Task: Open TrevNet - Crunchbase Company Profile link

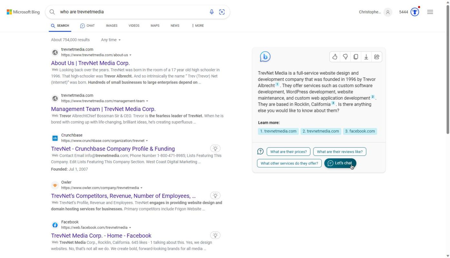Action: pyautogui.click(x=113, y=149)
